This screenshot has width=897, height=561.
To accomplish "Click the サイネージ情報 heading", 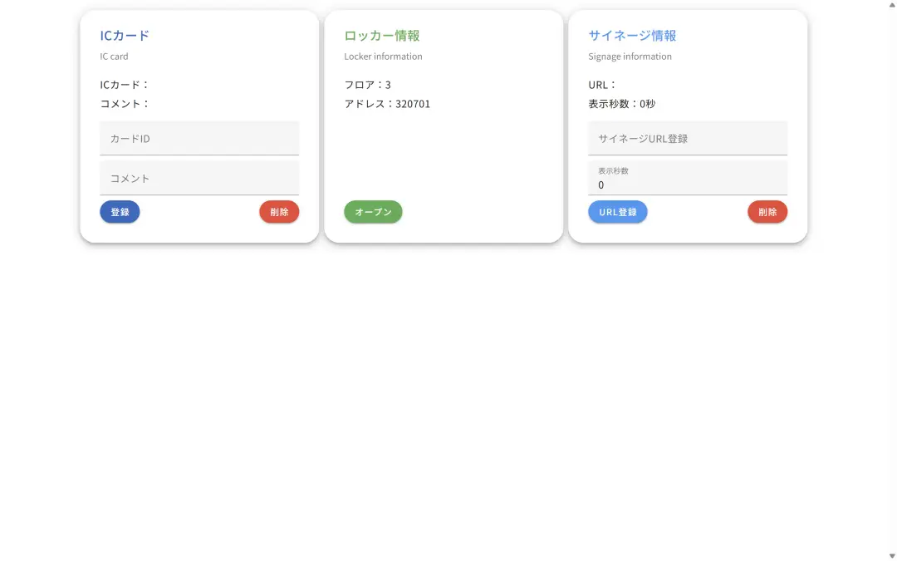I will coord(632,36).
